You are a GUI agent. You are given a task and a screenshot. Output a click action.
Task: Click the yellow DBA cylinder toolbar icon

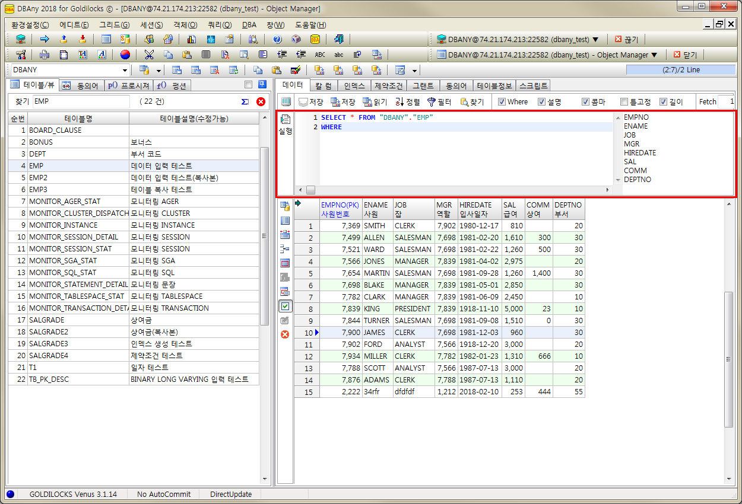click(x=315, y=39)
